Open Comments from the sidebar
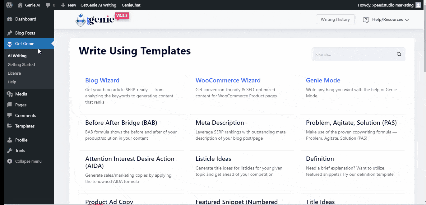The height and width of the screenshot is (205, 426). [x=26, y=115]
